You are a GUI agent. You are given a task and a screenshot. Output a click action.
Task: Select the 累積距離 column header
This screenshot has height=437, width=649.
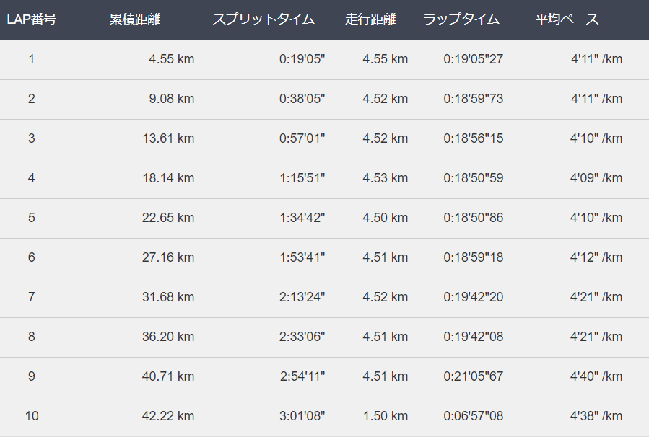click(x=134, y=19)
